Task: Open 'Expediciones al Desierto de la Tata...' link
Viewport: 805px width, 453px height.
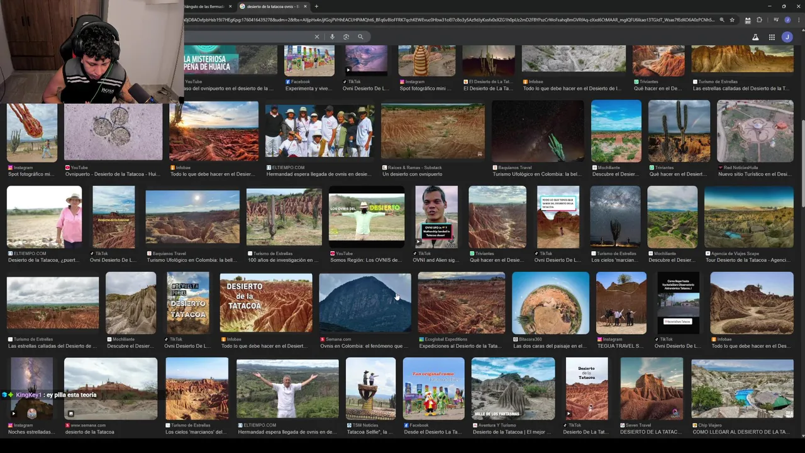Action: (460, 346)
